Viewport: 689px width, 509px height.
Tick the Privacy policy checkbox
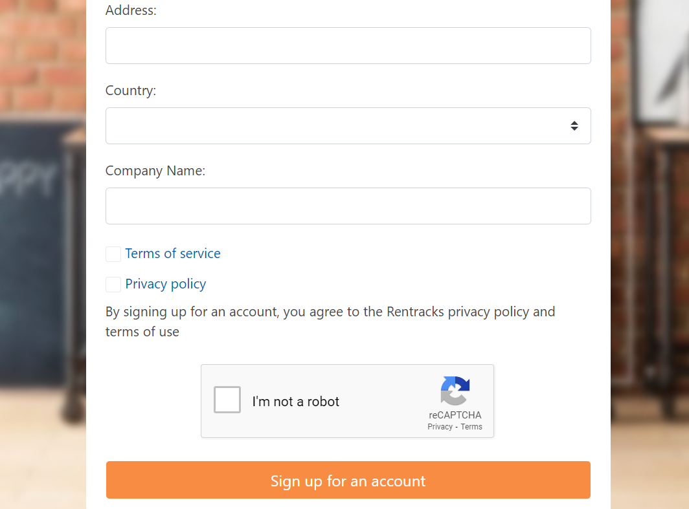(113, 285)
